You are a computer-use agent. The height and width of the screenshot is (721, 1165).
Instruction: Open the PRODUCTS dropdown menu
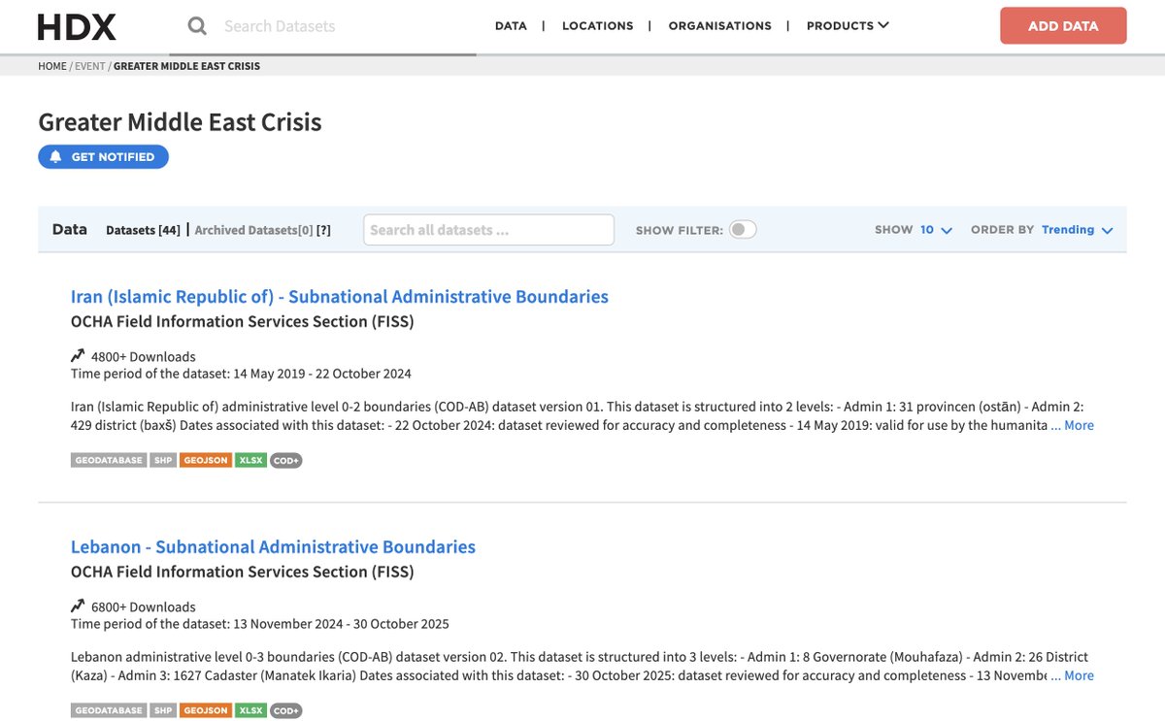click(x=847, y=25)
